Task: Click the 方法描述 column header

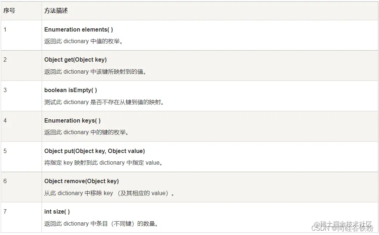Action: point(56,11)
